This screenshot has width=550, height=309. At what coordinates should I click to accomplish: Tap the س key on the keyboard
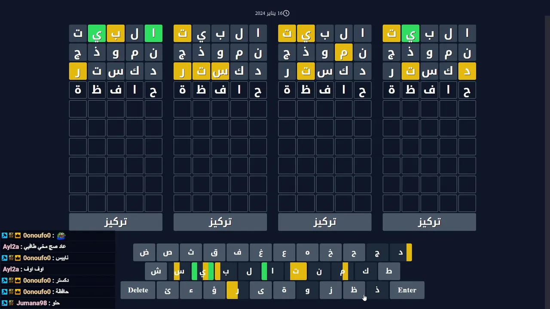[179, 271]
